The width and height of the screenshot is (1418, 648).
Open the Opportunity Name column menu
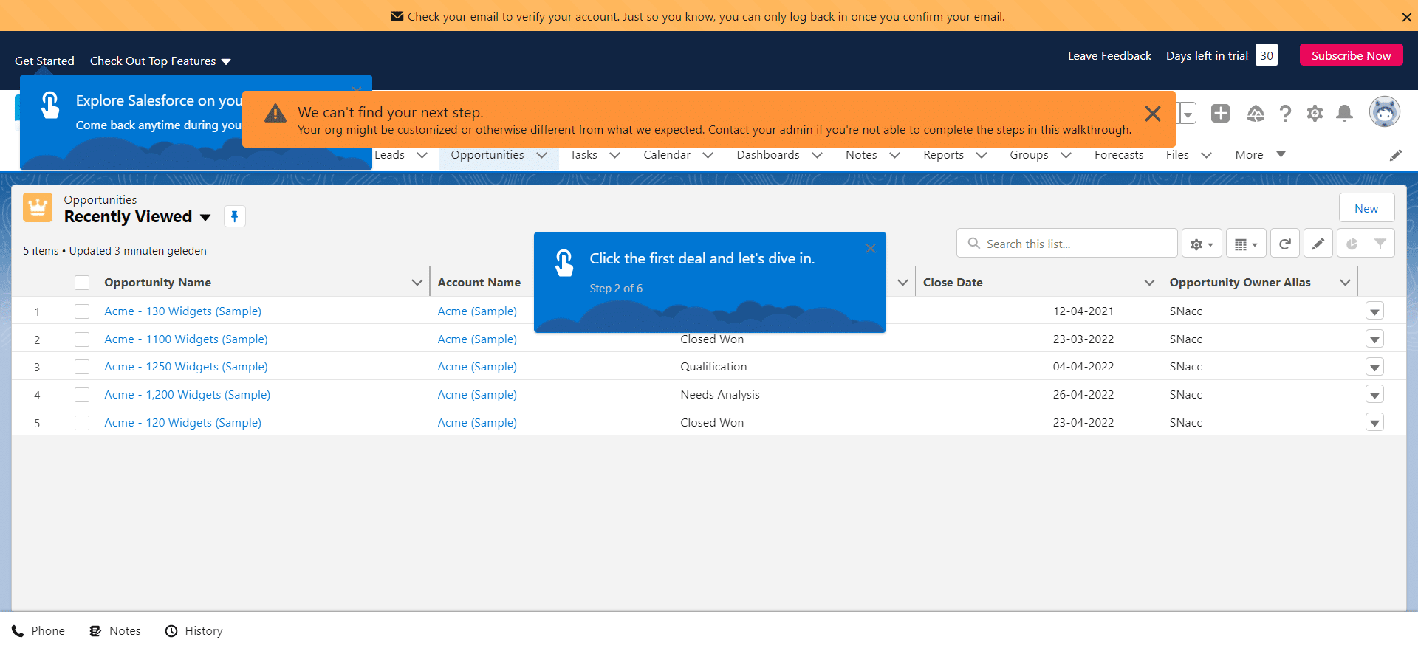(417, 283)
